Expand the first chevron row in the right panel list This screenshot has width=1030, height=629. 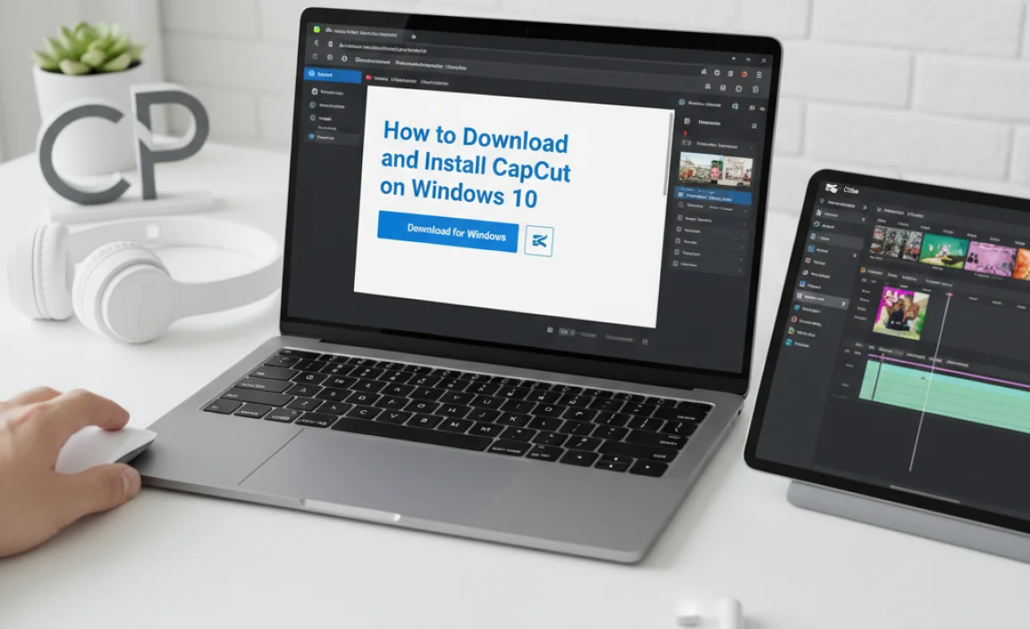(744, 212)
